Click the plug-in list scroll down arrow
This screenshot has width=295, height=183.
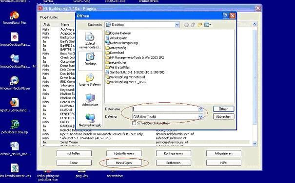[255, 144]
